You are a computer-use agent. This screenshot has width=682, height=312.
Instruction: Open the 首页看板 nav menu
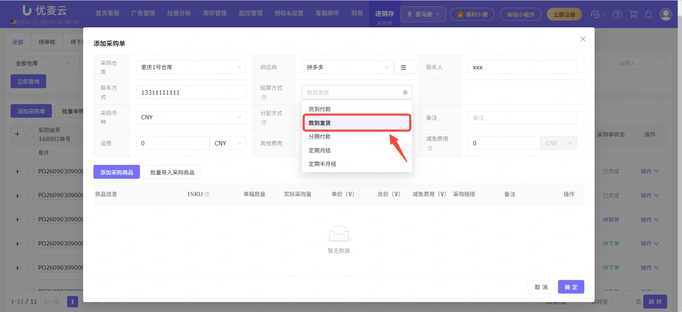(107, 13)
